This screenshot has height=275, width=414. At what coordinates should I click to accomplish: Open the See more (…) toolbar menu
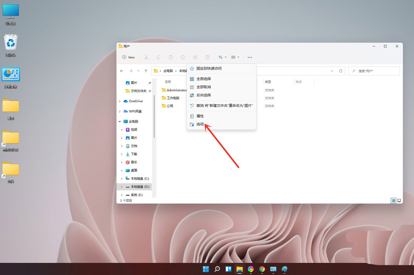click(250, 57)
